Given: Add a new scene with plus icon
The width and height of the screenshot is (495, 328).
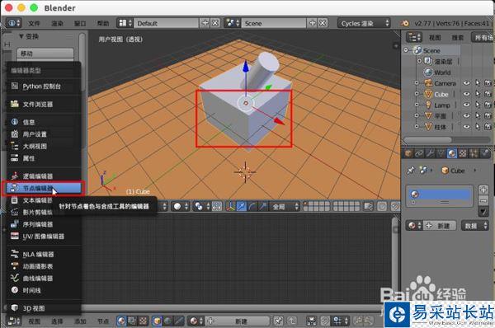Looking at the screenshot, I should click(x=313, y=23).
